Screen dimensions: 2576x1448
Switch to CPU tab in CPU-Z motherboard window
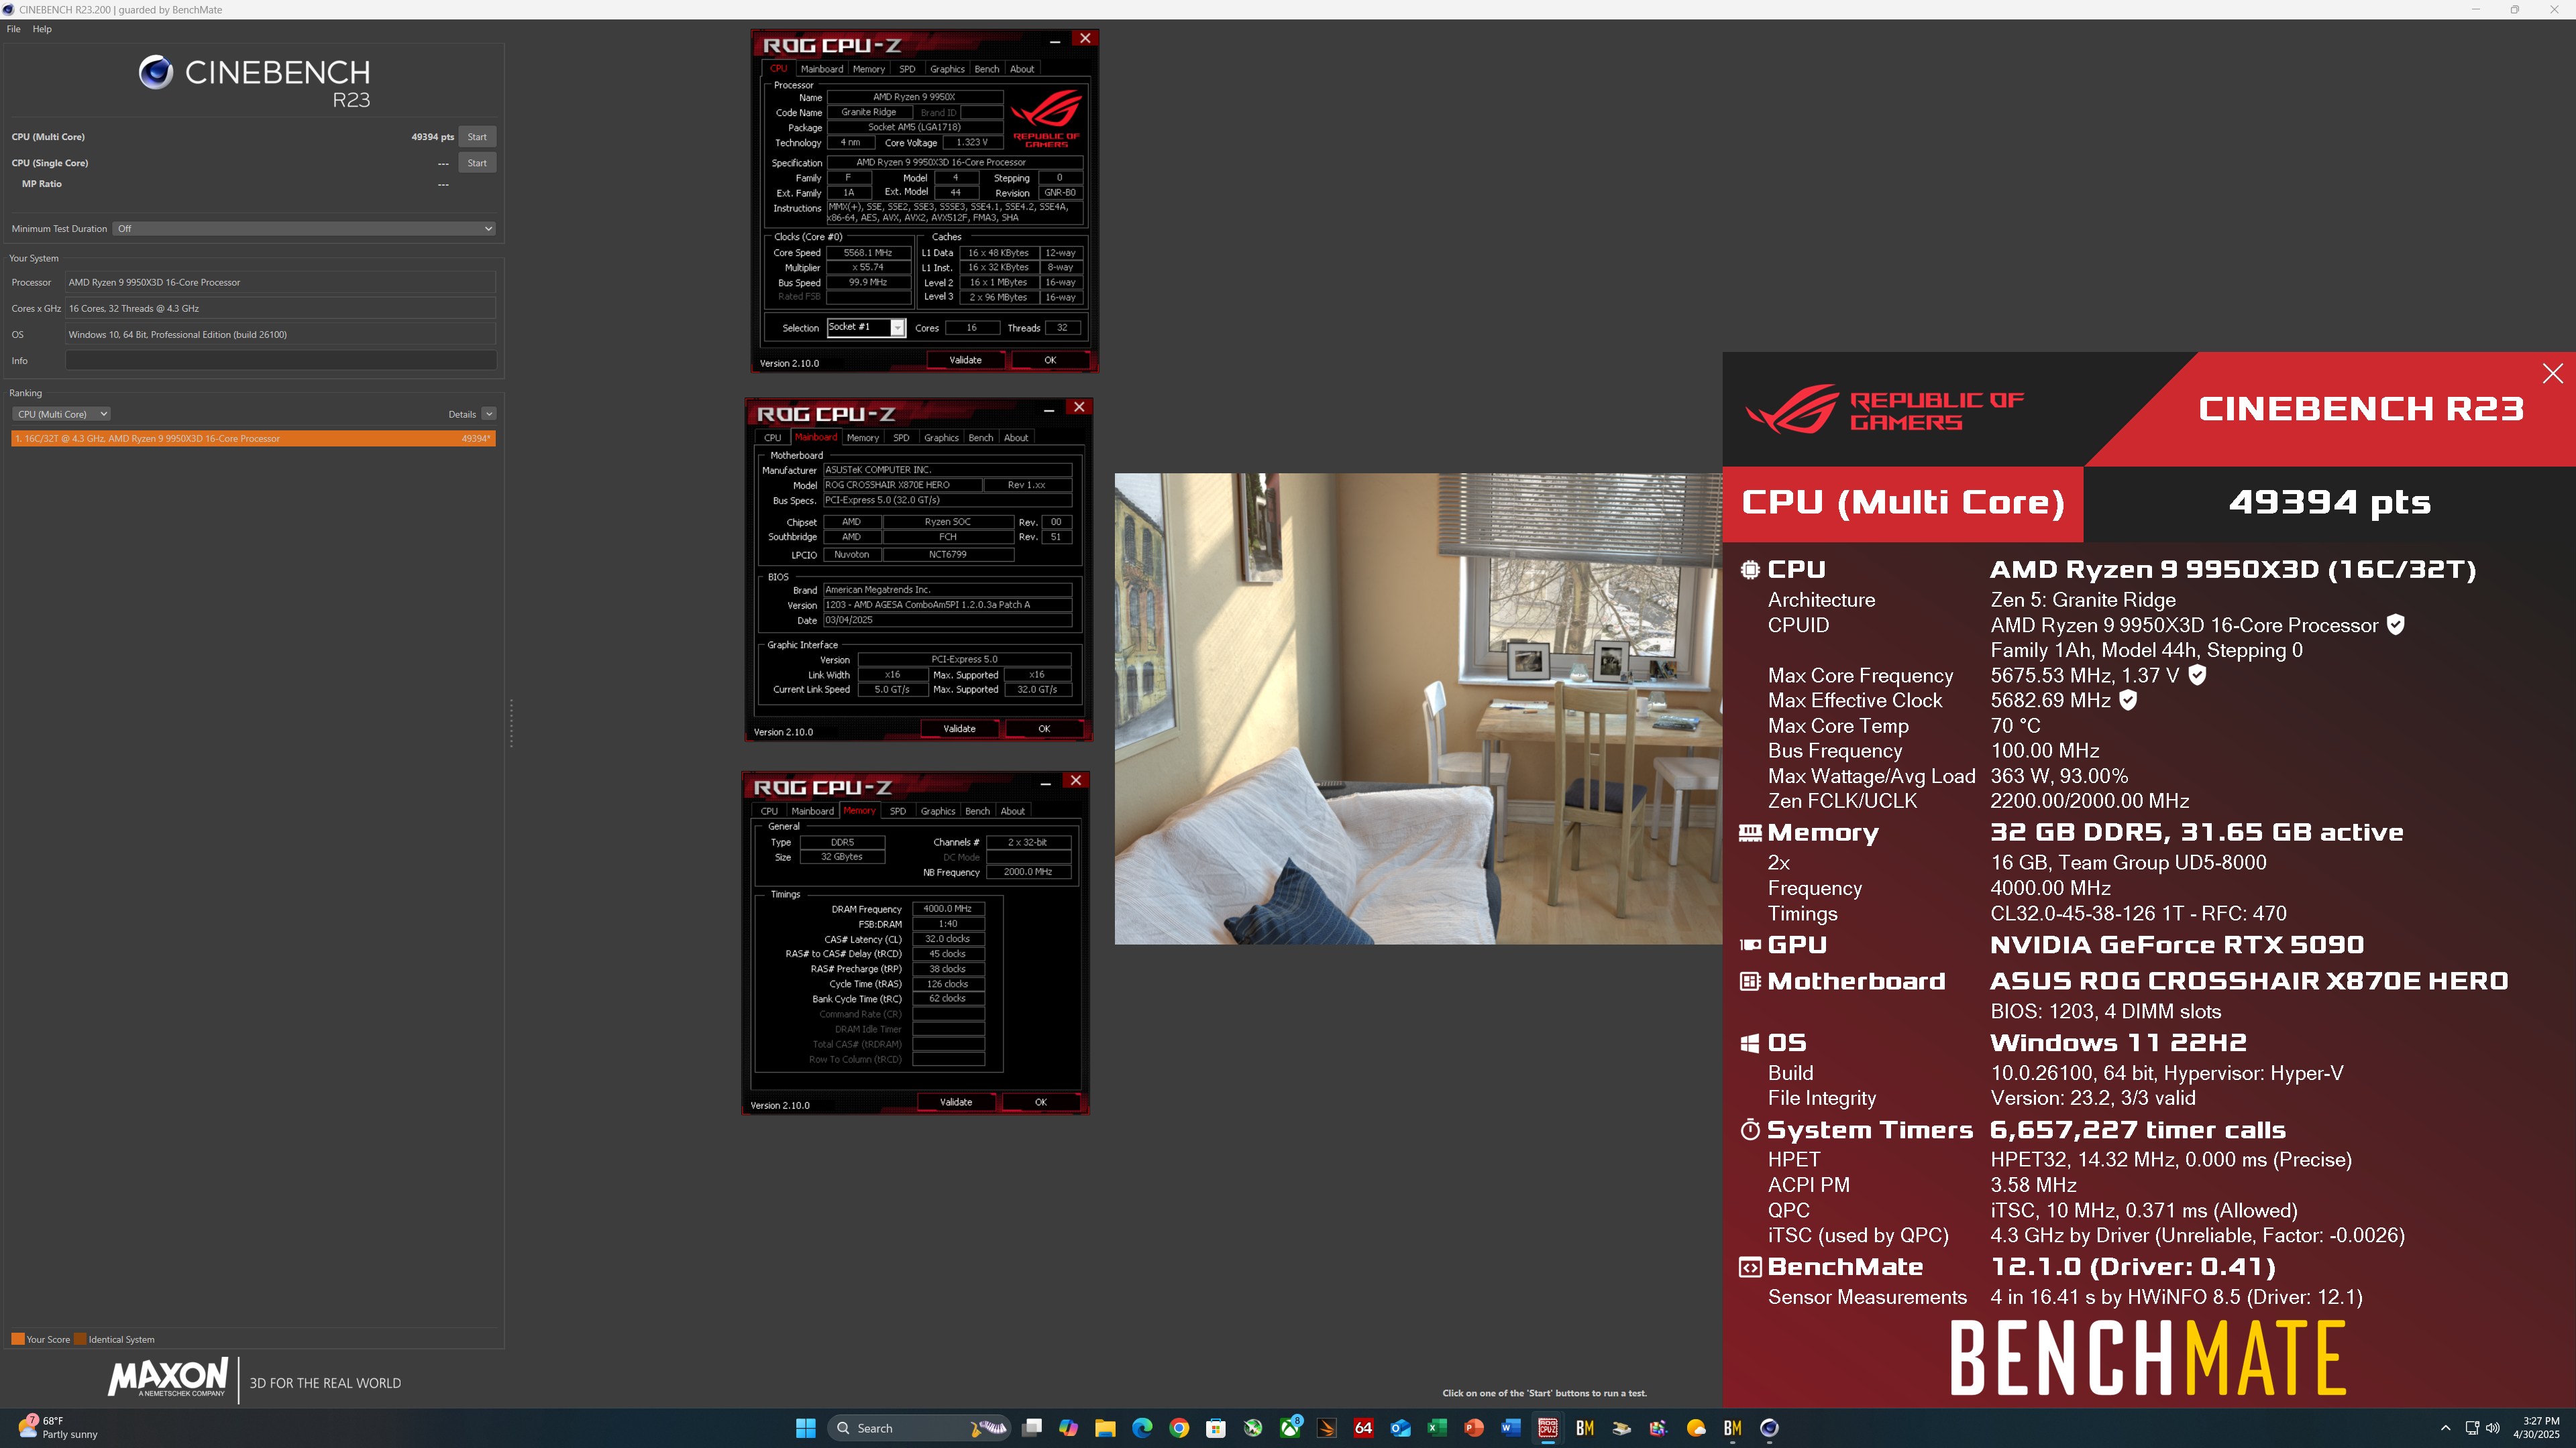pyautogui.click(x=772, y=438)
